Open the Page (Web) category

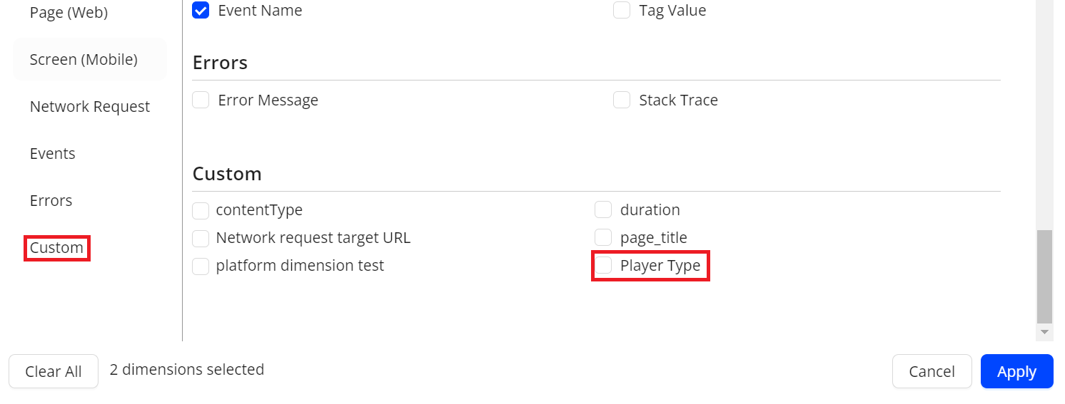(x=69, y=13)
